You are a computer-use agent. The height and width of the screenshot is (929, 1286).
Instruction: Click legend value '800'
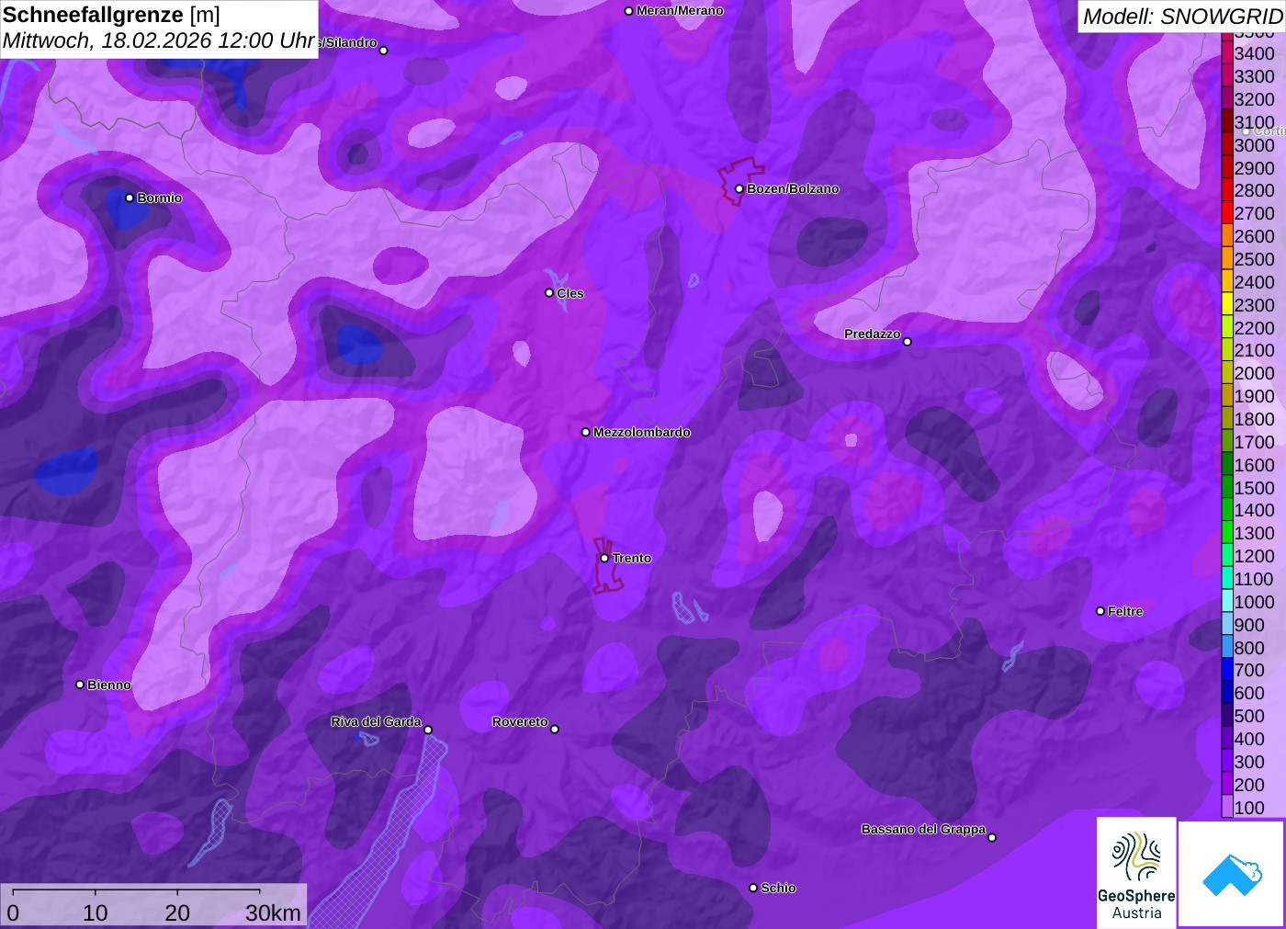[x=1249, y=648]
